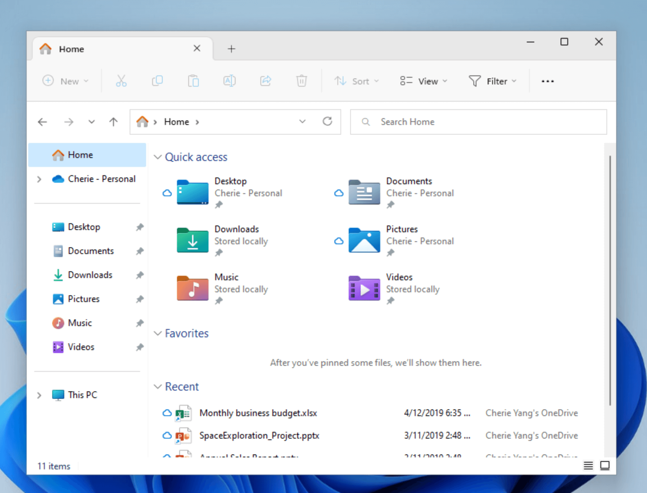Click the View menu
This screenshot has width=647, height=493.
click(x=423, y=81)
